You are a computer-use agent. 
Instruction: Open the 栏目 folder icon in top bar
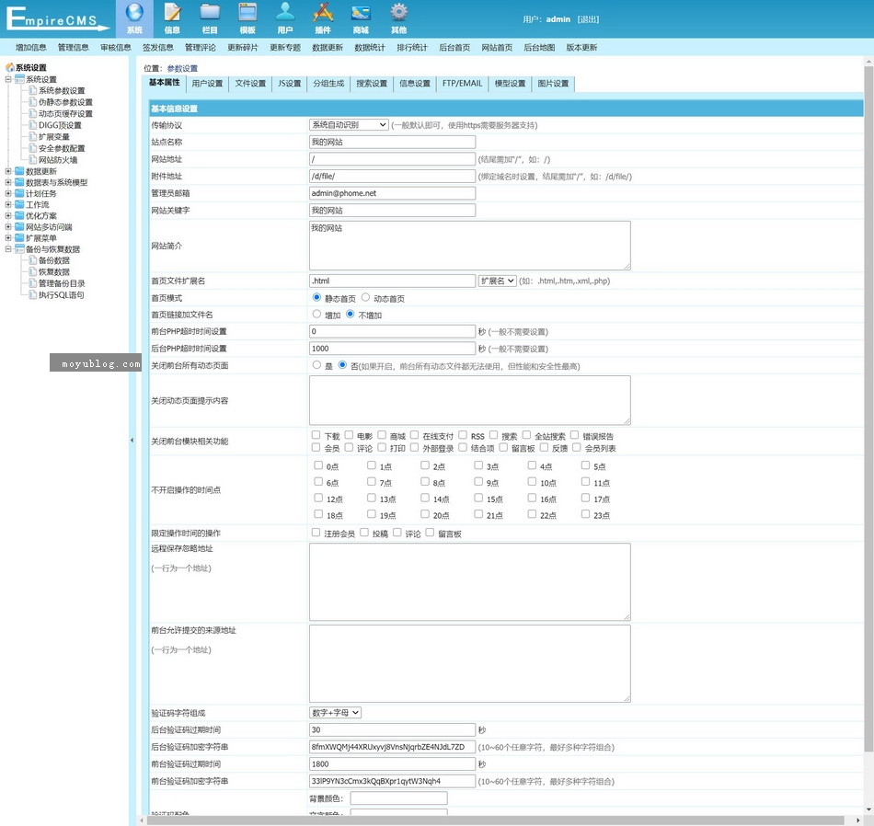210,12
